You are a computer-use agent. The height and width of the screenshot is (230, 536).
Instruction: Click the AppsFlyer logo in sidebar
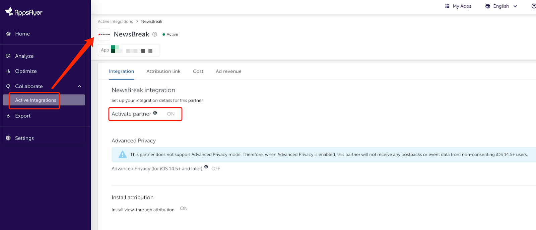[x=24, y=12]
